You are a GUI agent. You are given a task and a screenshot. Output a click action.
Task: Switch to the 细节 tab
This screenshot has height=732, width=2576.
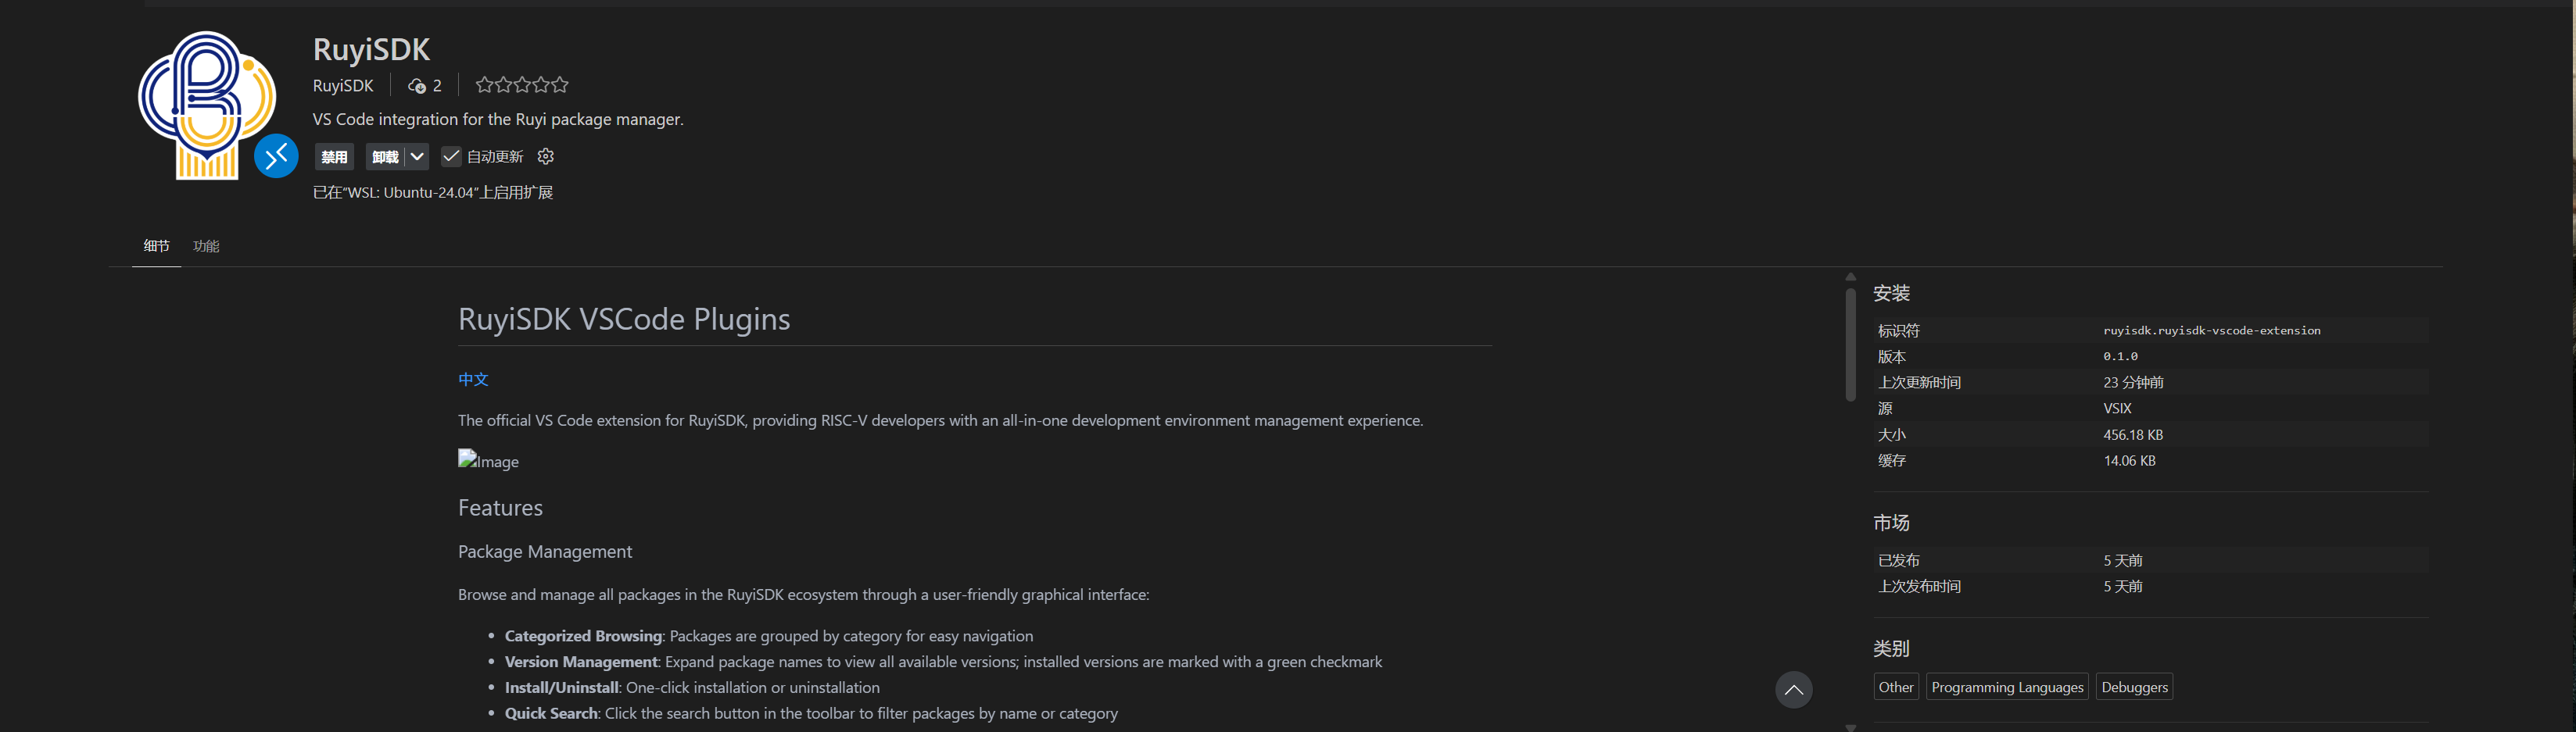click(x=156, y=245)
